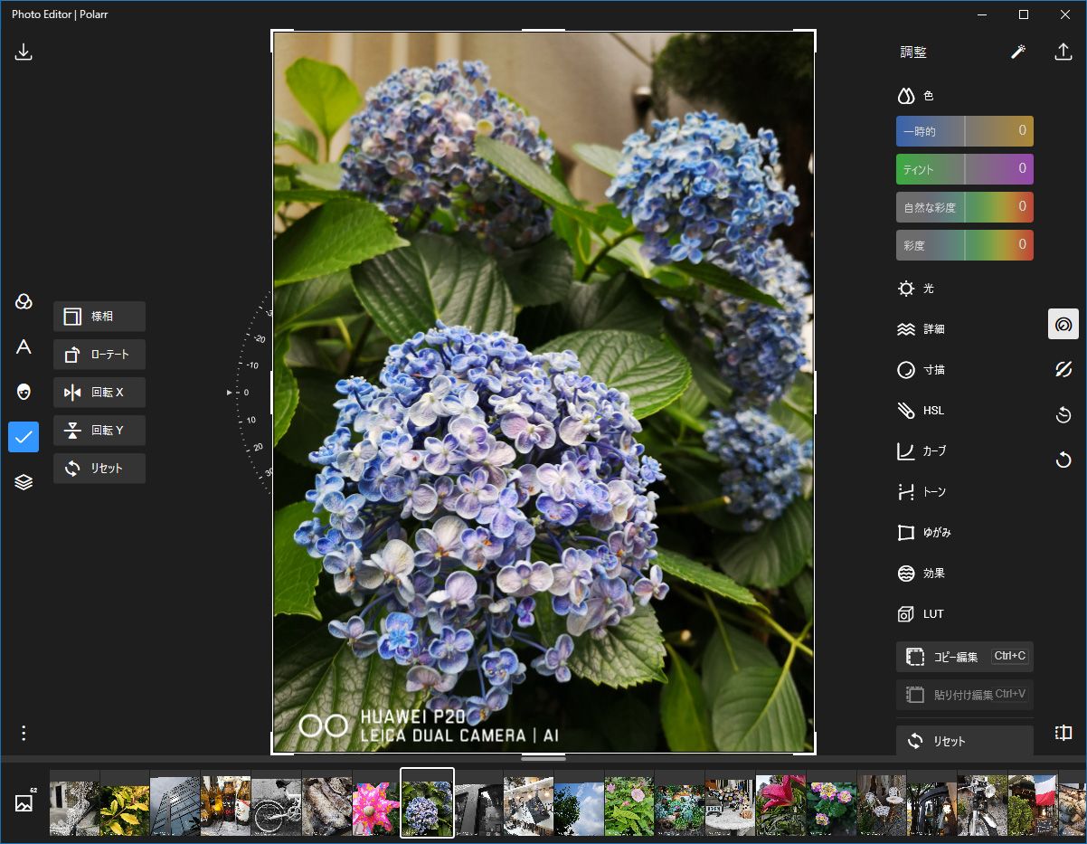Click the ローテート rotate button
Screen dimensions: 1087x844
[x=99, y=354]
